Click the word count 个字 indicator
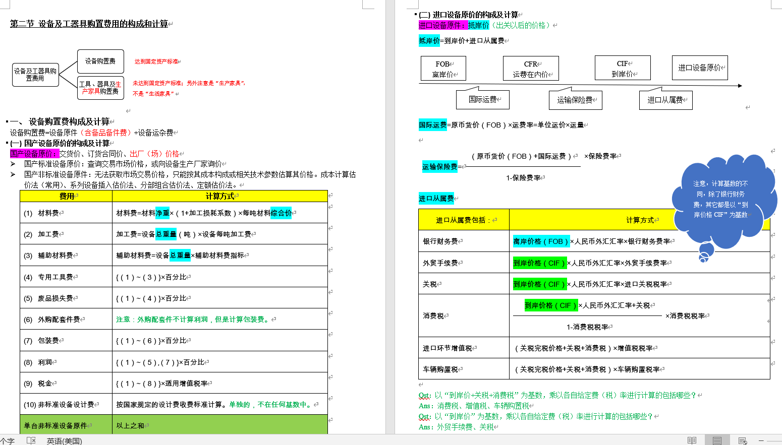The width and height of the screenshot is (782, 445). (x=7, y=441)
